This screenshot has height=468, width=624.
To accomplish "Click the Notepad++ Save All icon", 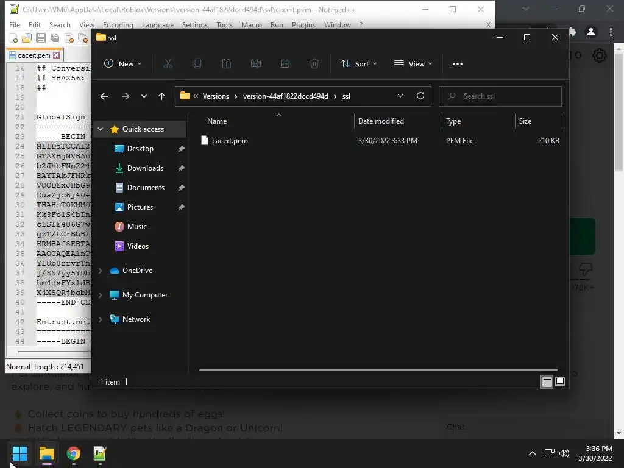I will point(54,38).
